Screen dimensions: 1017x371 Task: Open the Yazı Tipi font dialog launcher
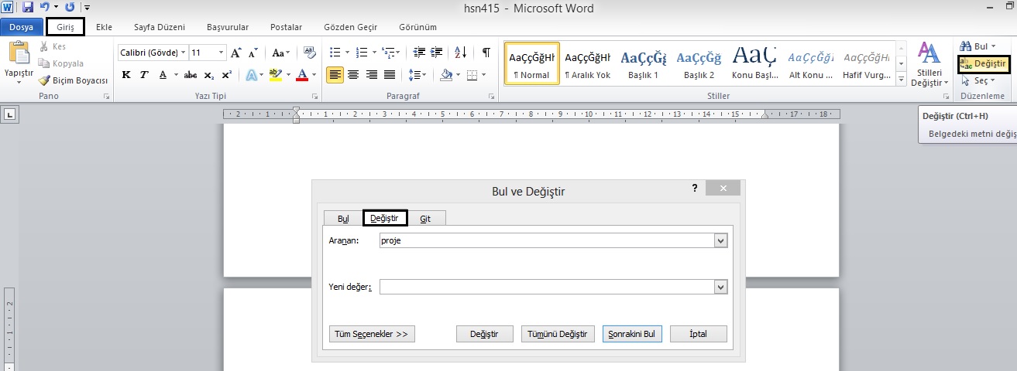click(315, 97)
